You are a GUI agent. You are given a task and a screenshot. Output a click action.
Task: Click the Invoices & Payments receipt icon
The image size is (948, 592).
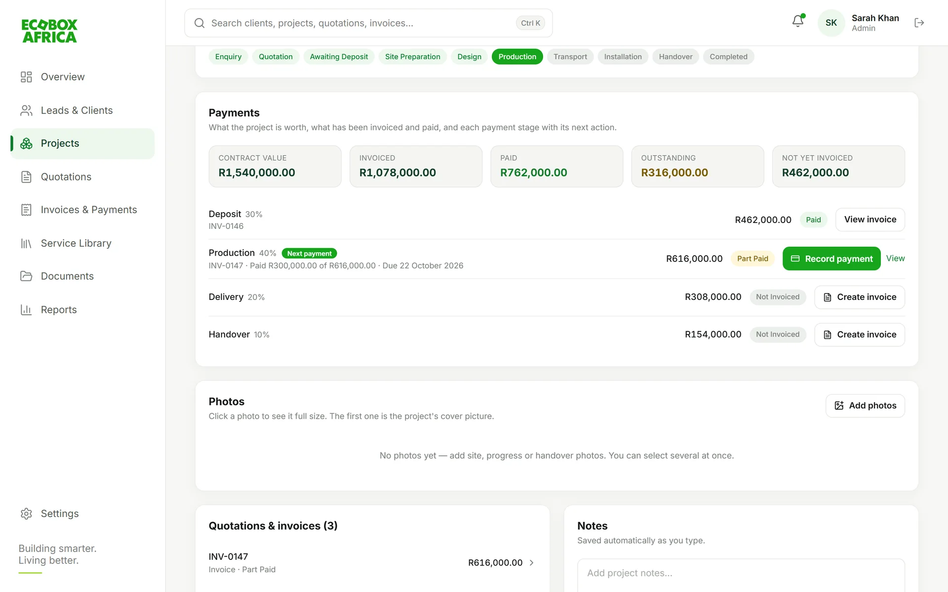pos(26,210)
